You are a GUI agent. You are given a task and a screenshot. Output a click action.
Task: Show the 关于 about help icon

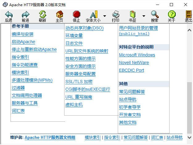click(172, 17)
